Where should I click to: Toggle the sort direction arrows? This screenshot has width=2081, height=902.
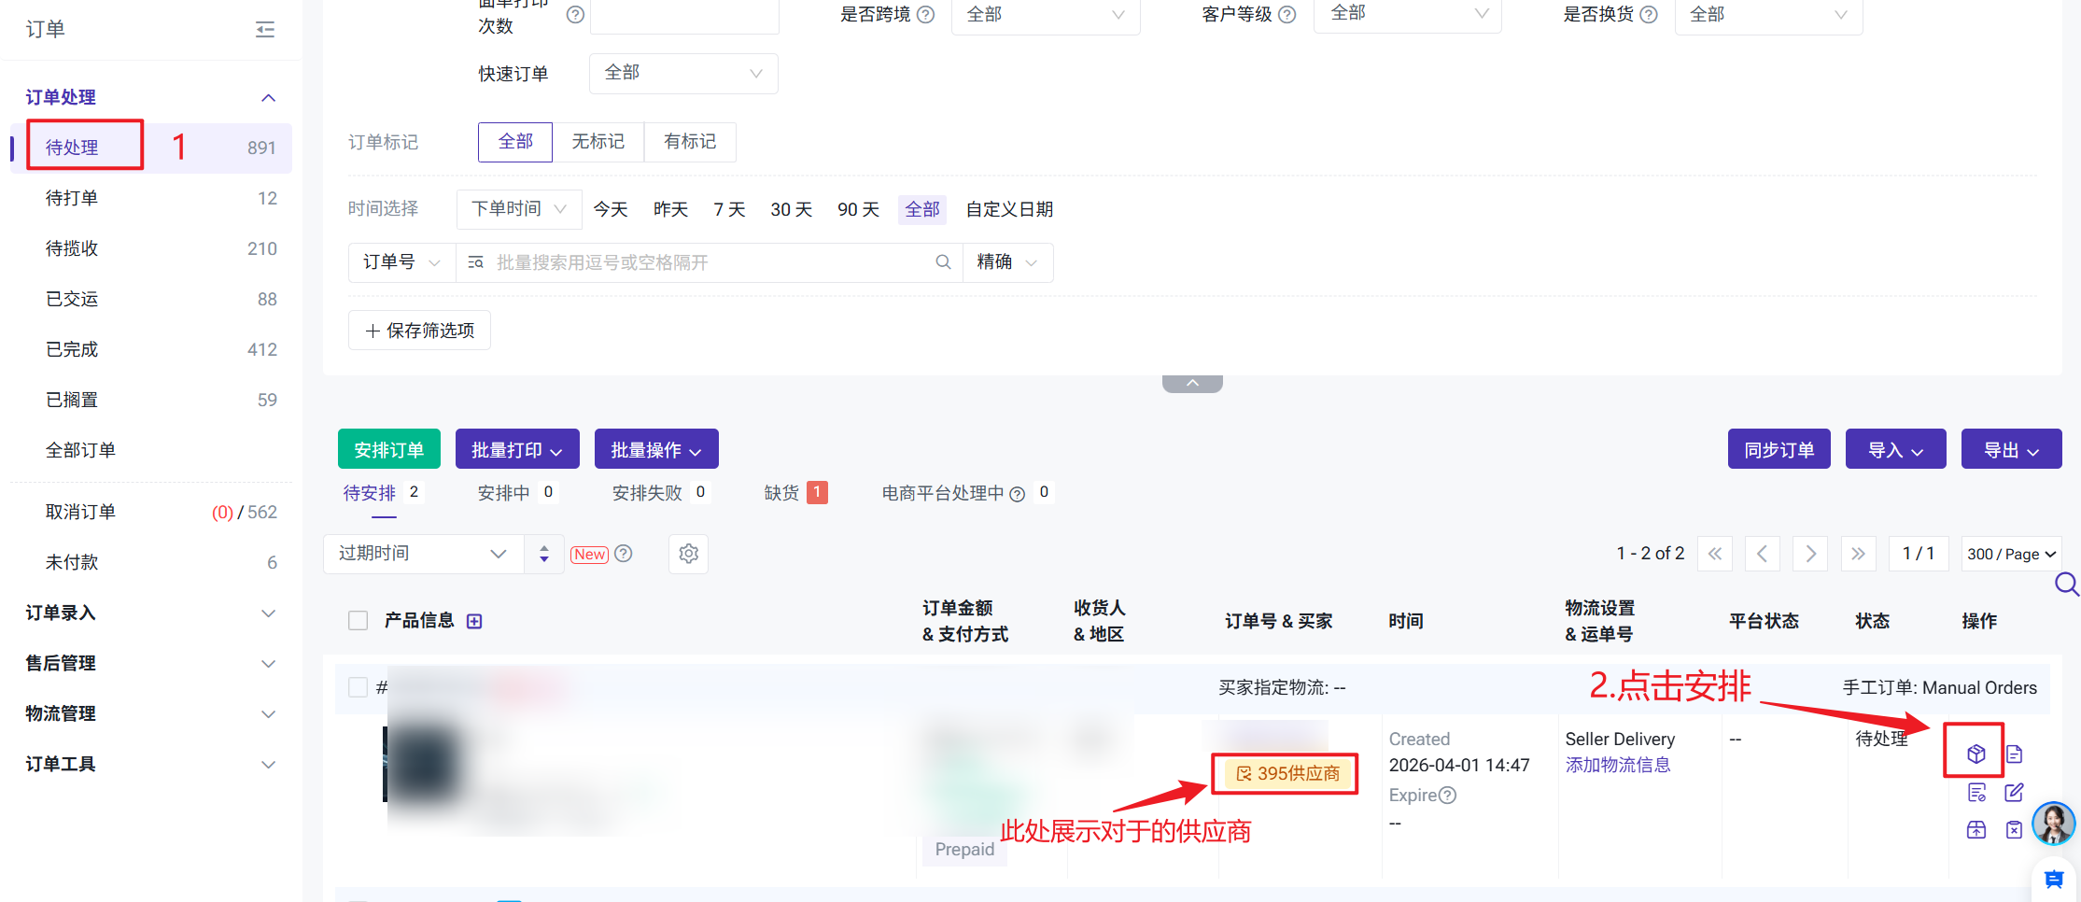[544, 554]
